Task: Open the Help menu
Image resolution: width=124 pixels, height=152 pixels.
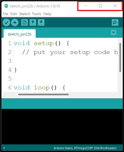Action: pyautogui.click(x=47, y=14)
